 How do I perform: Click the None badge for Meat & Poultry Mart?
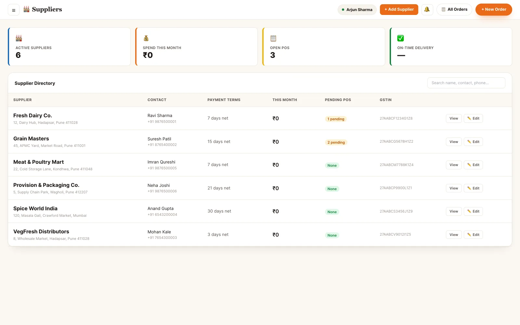click(x=332, y=165)
